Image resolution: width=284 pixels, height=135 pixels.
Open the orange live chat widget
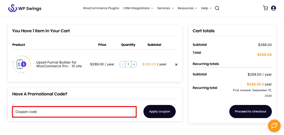[x=274, y=125]
